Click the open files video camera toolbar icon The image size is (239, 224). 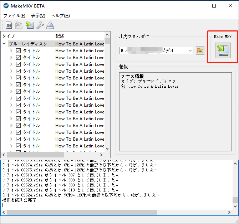click(9, 25)
